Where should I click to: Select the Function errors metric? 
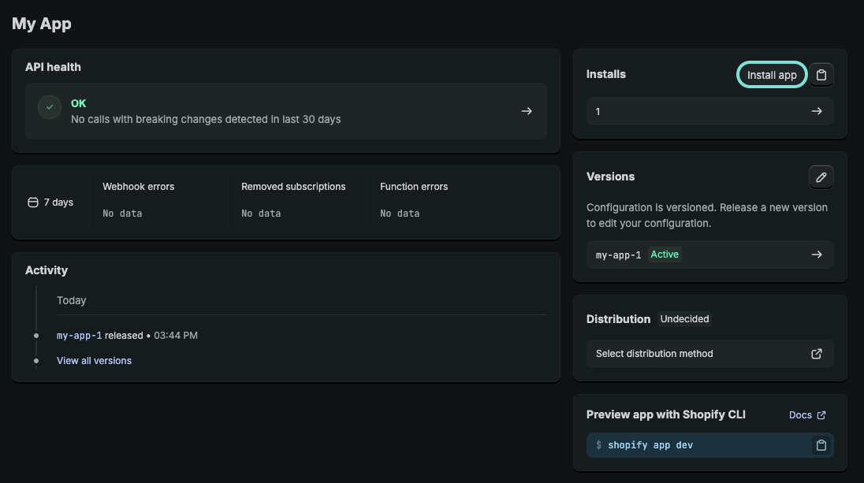click(414, 187)
